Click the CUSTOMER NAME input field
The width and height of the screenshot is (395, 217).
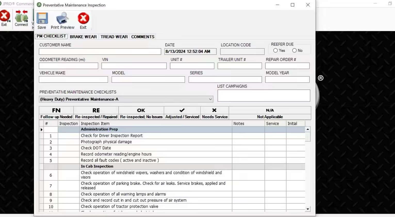point(100,51)
